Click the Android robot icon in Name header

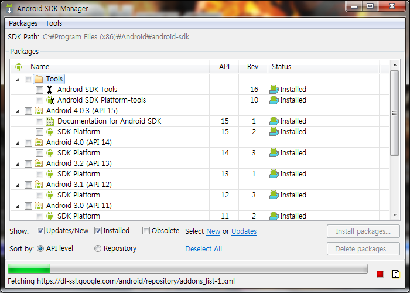[19, 66]
